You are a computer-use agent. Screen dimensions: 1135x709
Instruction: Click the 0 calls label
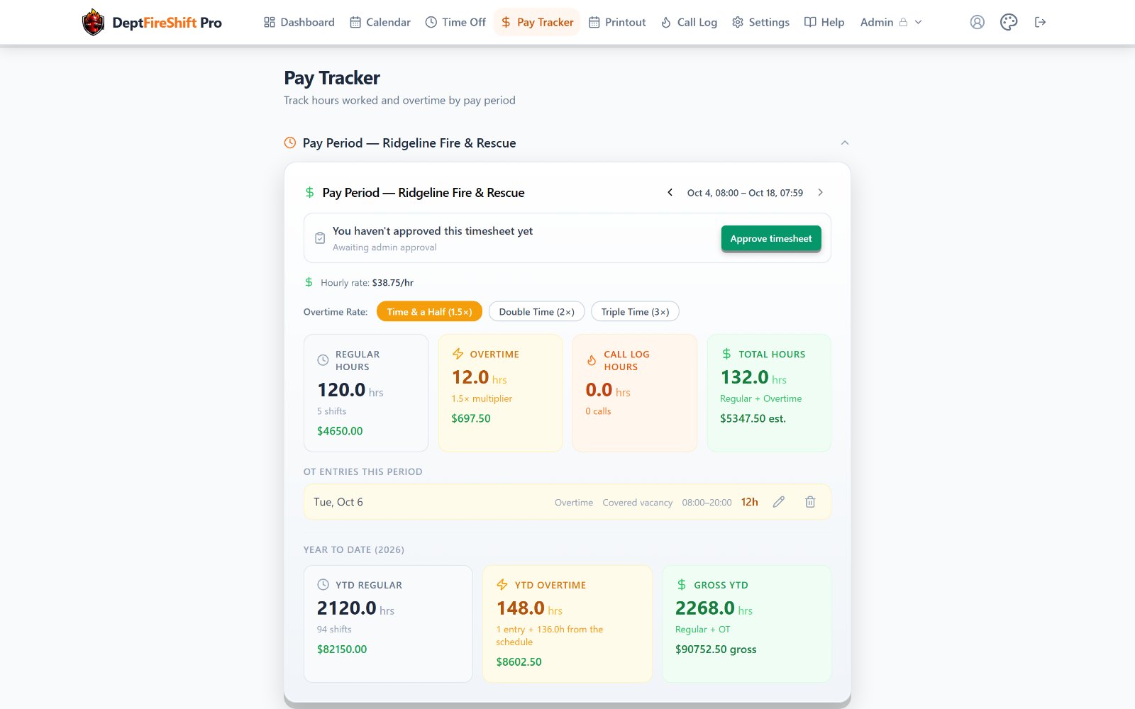pos(598,411)
